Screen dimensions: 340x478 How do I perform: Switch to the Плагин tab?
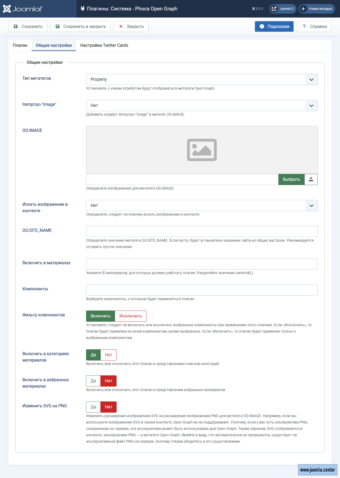(20, 45)
